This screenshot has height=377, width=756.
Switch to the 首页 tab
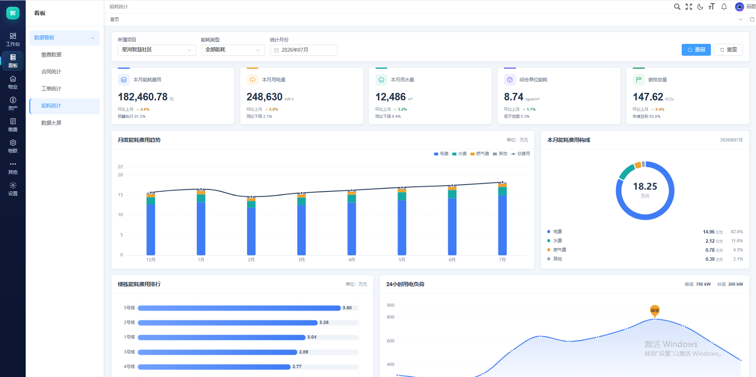[x=115, y=19]
